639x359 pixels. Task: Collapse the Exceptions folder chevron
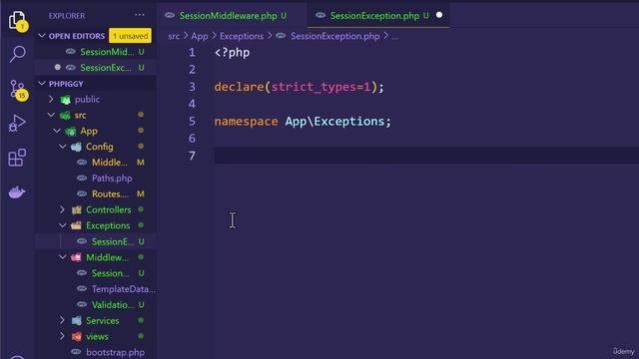click(x=62, y=225)
